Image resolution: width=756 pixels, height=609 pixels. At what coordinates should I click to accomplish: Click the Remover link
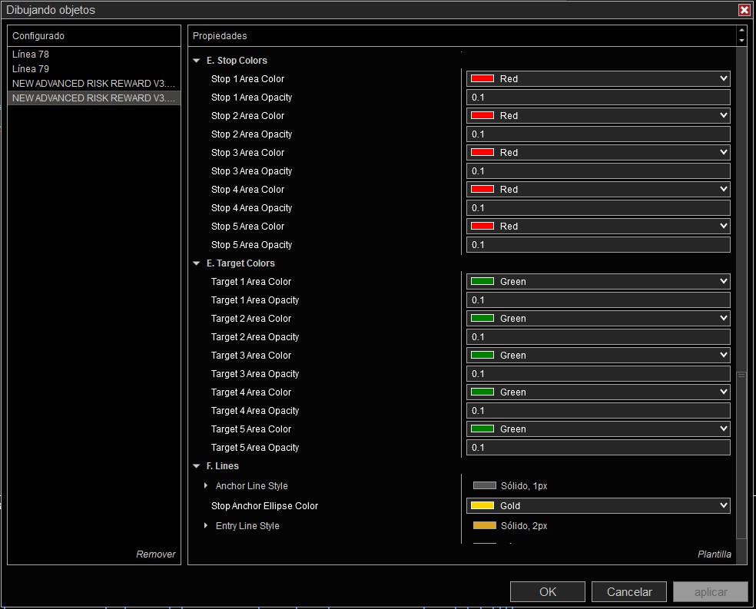point(155,554)
